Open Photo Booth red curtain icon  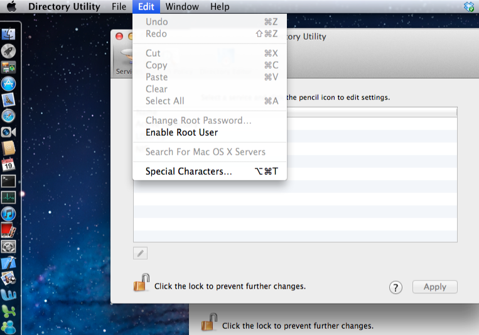(x=9, y=230)
